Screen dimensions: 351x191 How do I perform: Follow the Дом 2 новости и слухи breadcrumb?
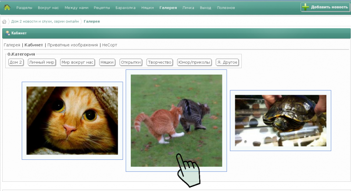pyautogui.click(x=45, y=22)
